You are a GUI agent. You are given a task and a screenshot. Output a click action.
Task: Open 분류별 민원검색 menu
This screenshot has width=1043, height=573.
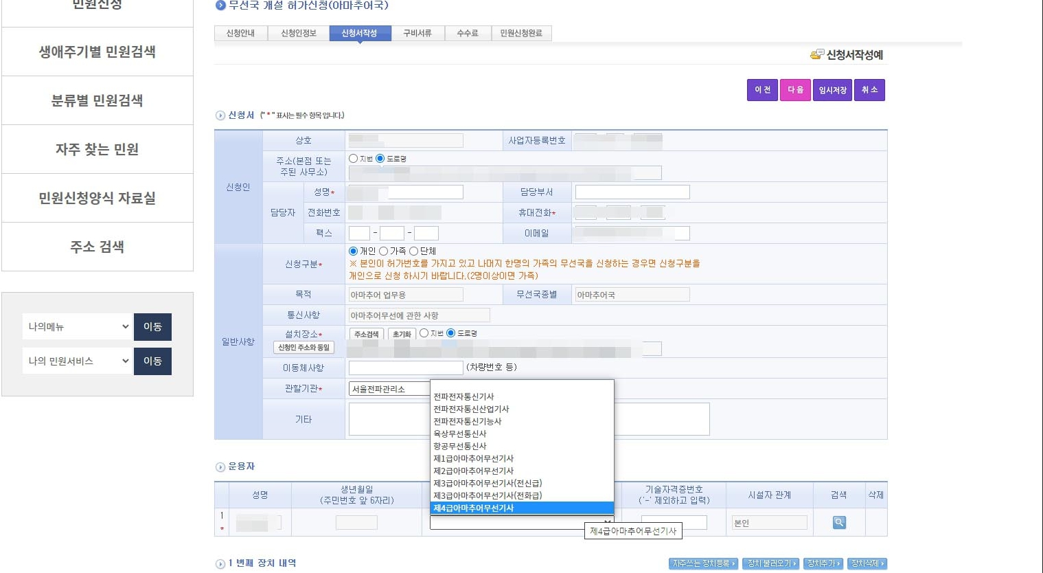click(98, 100)
